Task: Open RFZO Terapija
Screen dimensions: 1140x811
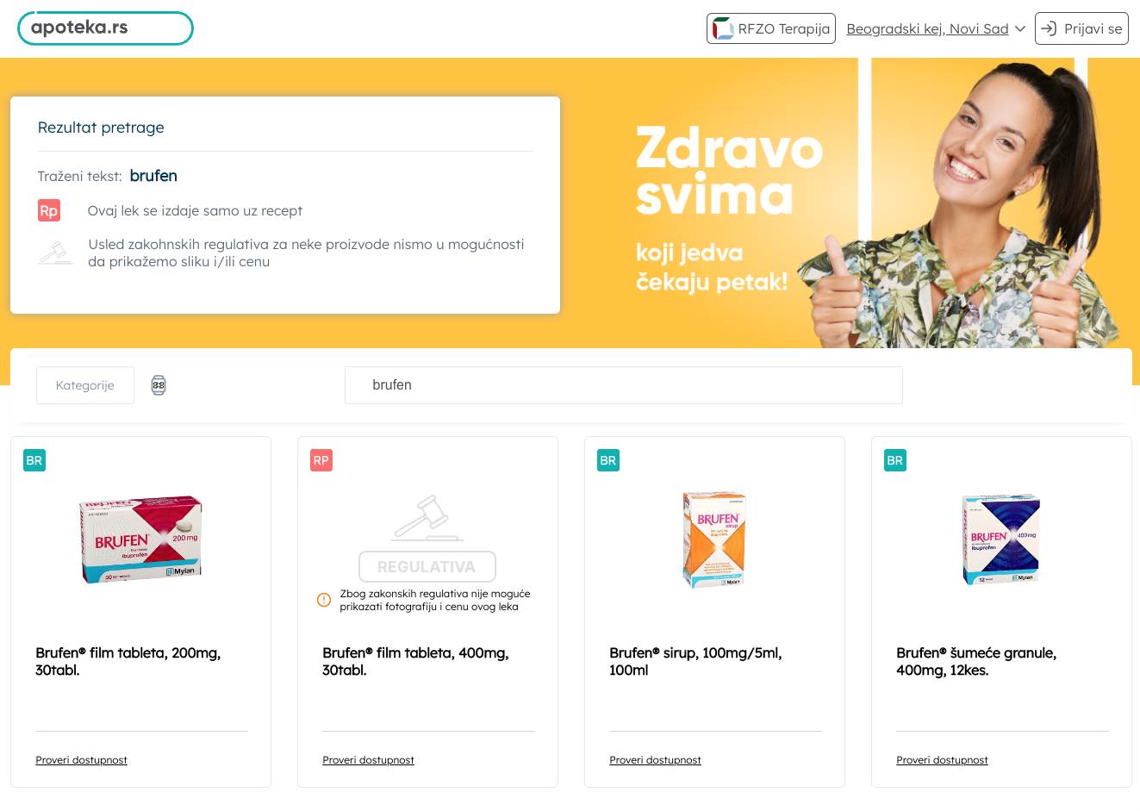Action: (x=771, y=28)
